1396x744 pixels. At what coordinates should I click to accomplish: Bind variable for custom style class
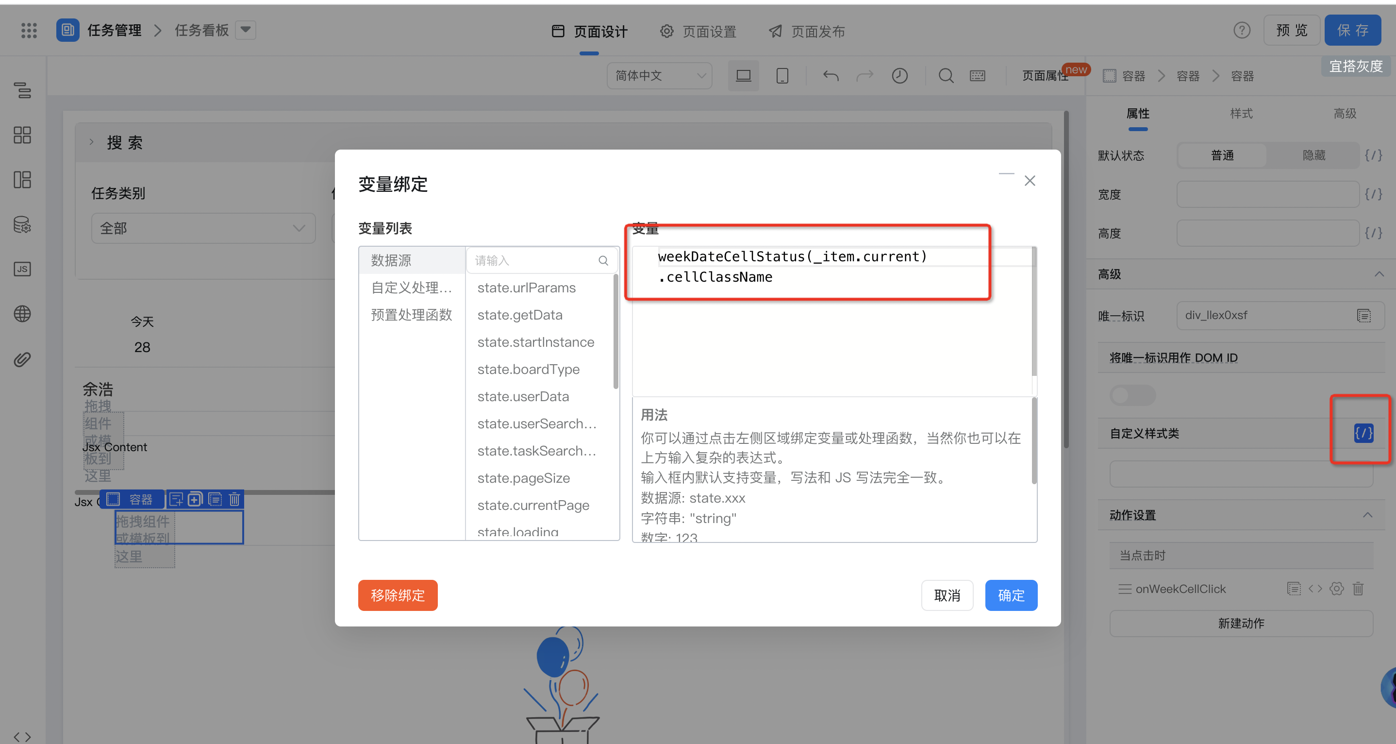point(1363,433)
